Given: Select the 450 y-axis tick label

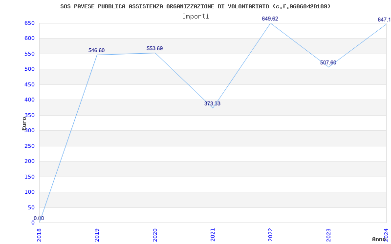Looking at the screenshot, I should [x=29, y=84].
